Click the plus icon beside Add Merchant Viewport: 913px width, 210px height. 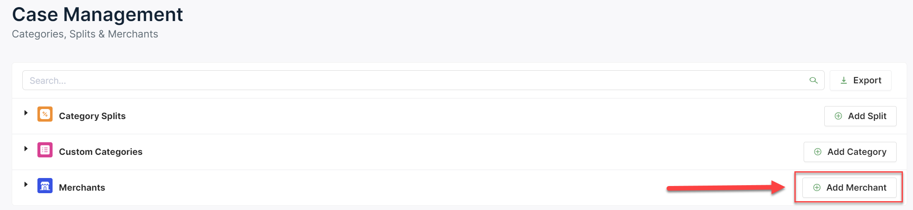(x=817, y=188)
